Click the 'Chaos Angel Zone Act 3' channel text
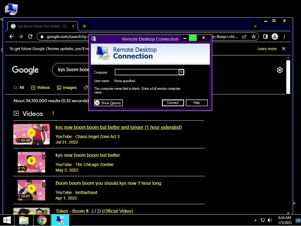Screen dimensions: 301x226 click(x=97, y=137)
